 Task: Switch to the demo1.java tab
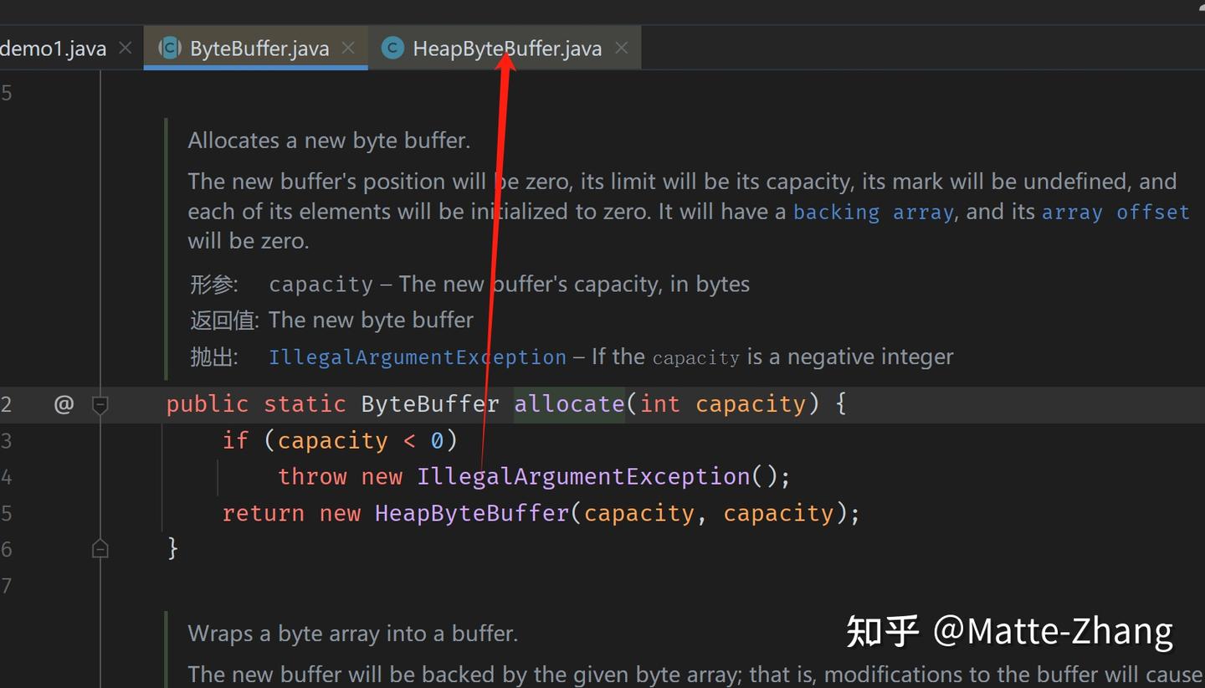[53, 48]
